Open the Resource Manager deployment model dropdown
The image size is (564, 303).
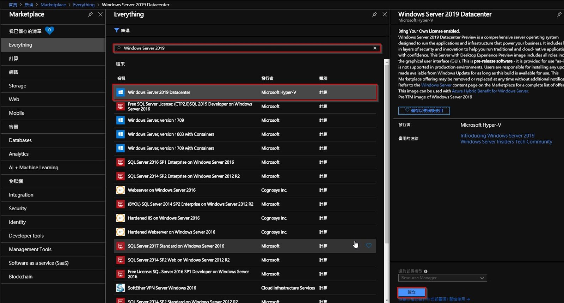(443, 278)
